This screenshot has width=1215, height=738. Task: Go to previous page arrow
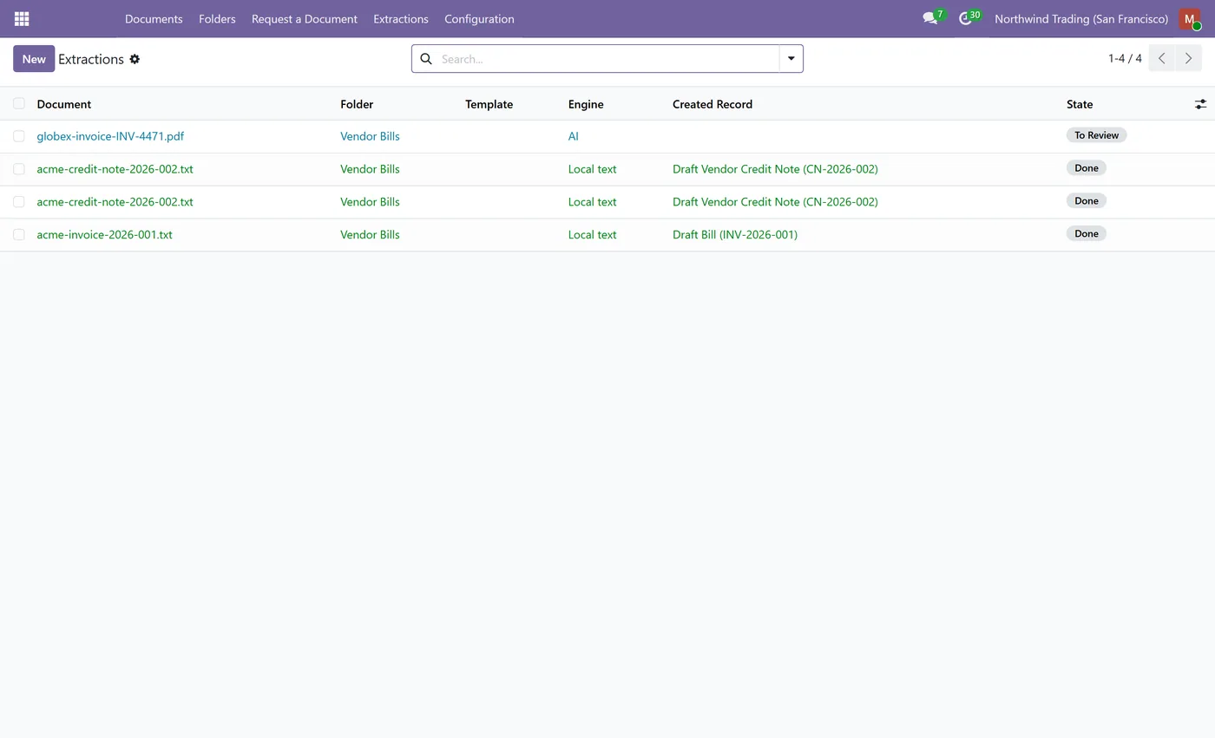1161,58
